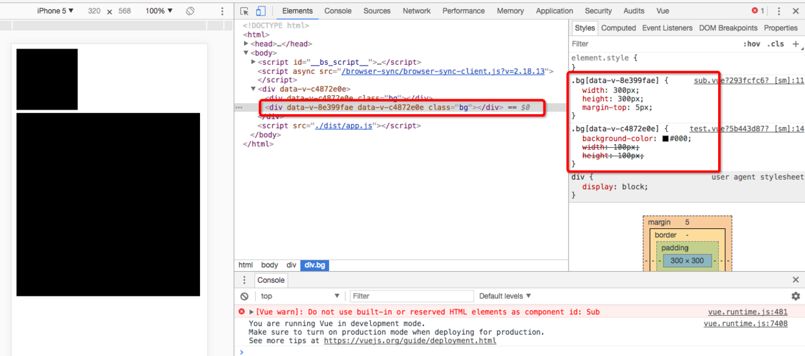Open console drawer more tools menu
The height and width of the screenshot is (356, 805).
point(244,280)
